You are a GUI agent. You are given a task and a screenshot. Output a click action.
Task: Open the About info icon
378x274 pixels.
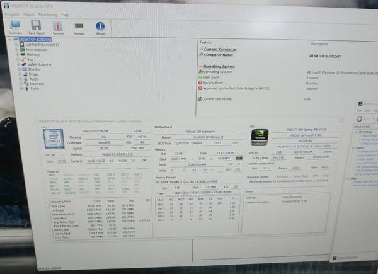(100, 26)
